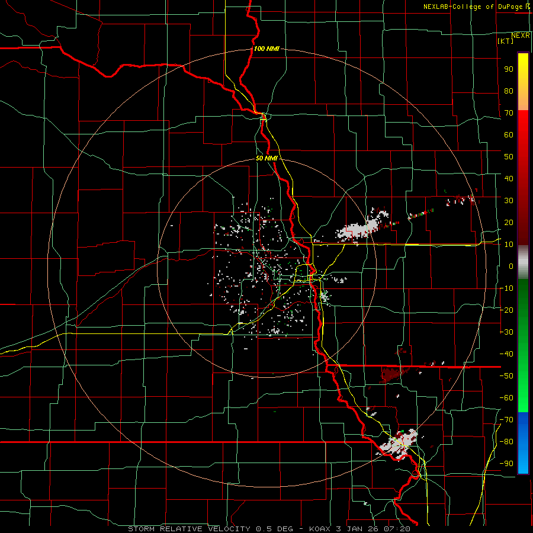Pick the dark blue band near -75 knots
The width and height of the screenshot is (533, 533).
point(523,425)
